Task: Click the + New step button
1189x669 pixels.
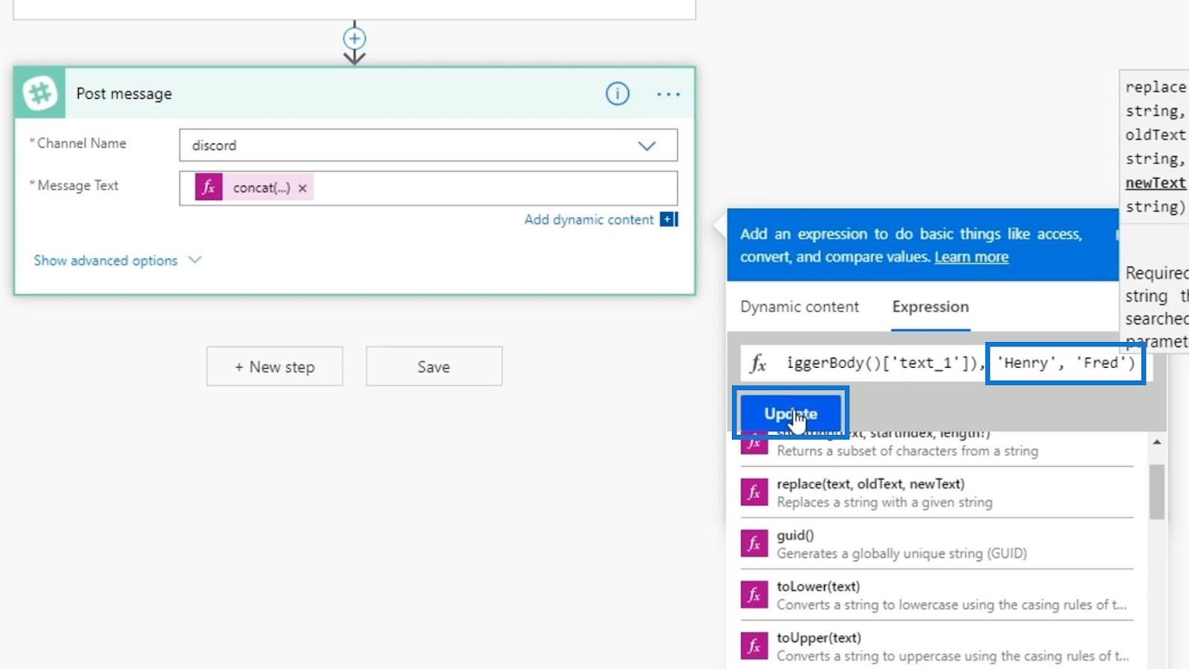Action: [x=275, y=366]
